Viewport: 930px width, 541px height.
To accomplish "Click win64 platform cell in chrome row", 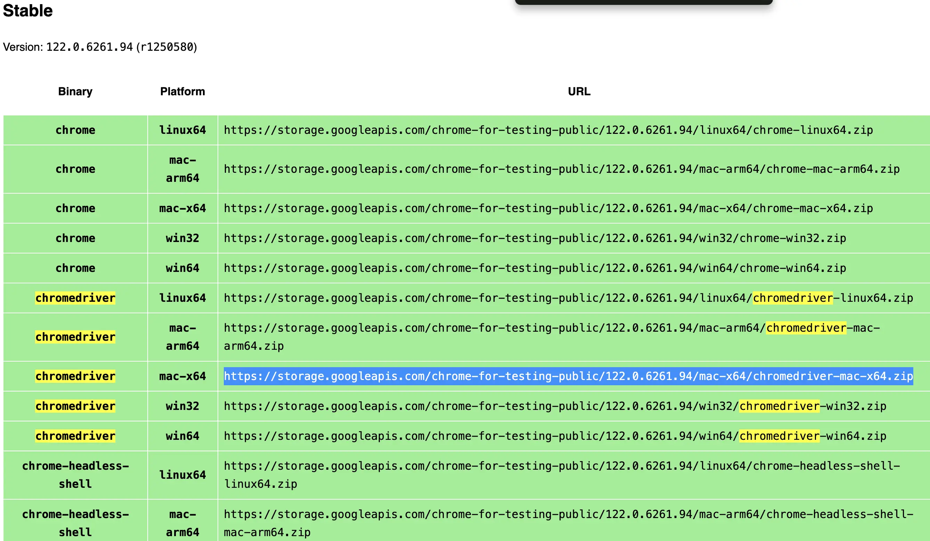I will point(183,268).
